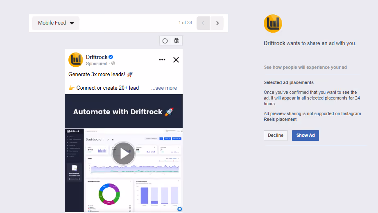Play the Driftrock ad video
Screen dimensions: 378x213
click(123, 154)
